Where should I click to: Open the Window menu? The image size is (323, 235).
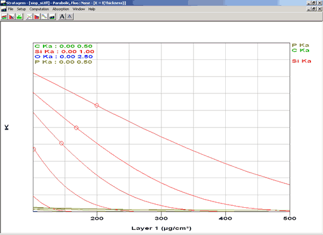(79, 9)
